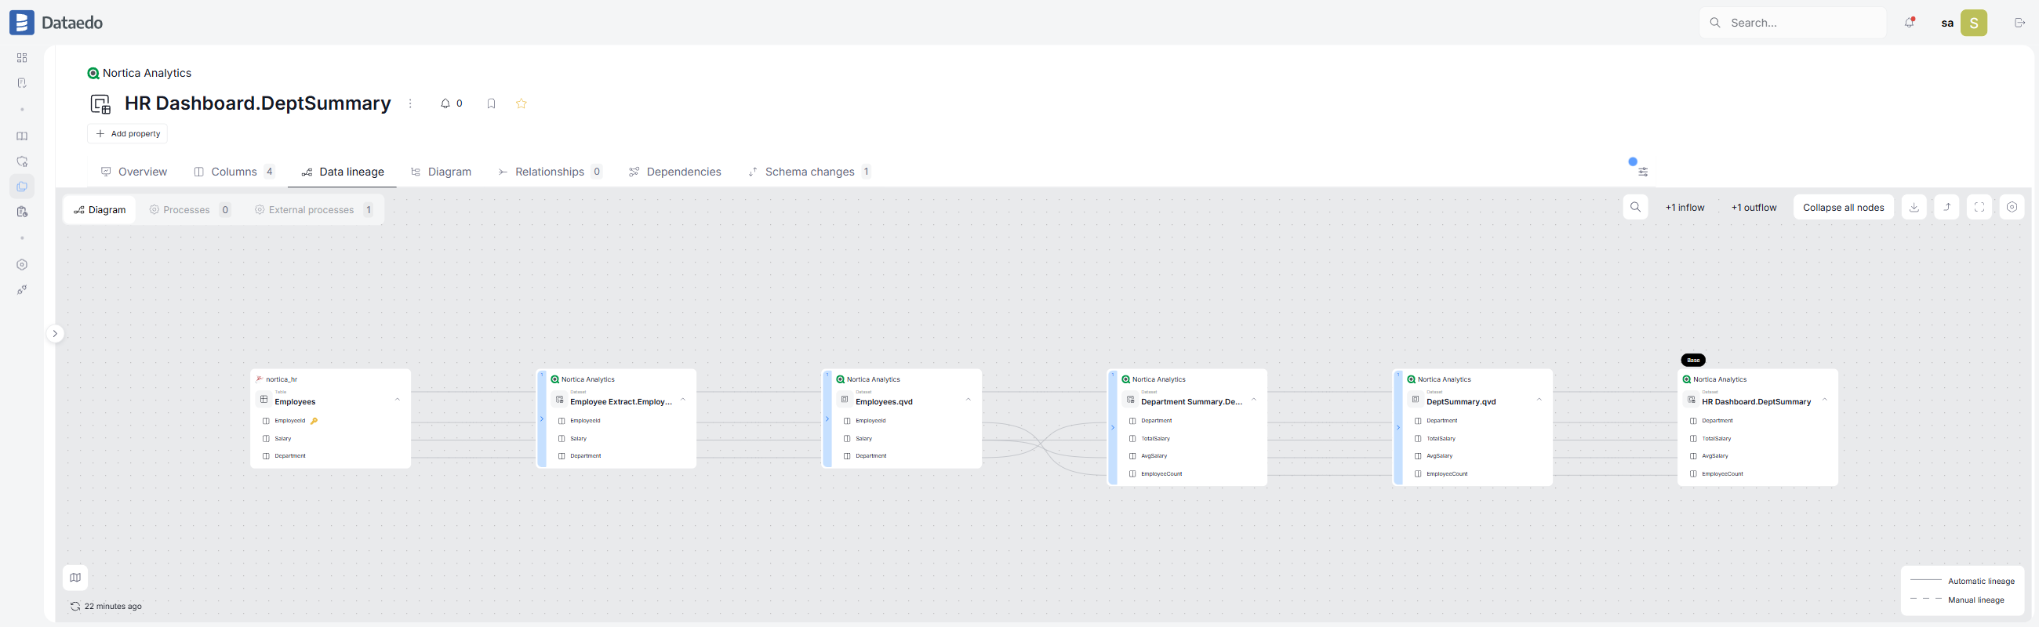Select the External processes sub-tab
Screen dimensions: 2039x627
click(314, 209)
